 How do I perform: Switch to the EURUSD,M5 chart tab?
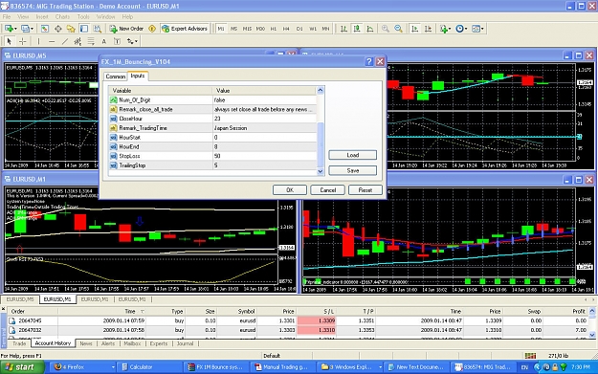(x=20, y=299)
